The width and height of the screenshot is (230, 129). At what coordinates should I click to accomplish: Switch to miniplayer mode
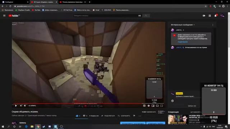coord(153,106)
